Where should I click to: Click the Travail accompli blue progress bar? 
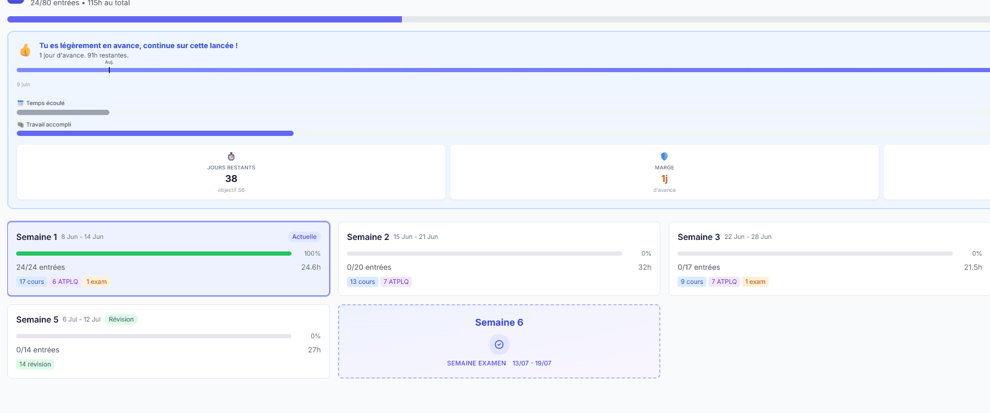(155, 133)
